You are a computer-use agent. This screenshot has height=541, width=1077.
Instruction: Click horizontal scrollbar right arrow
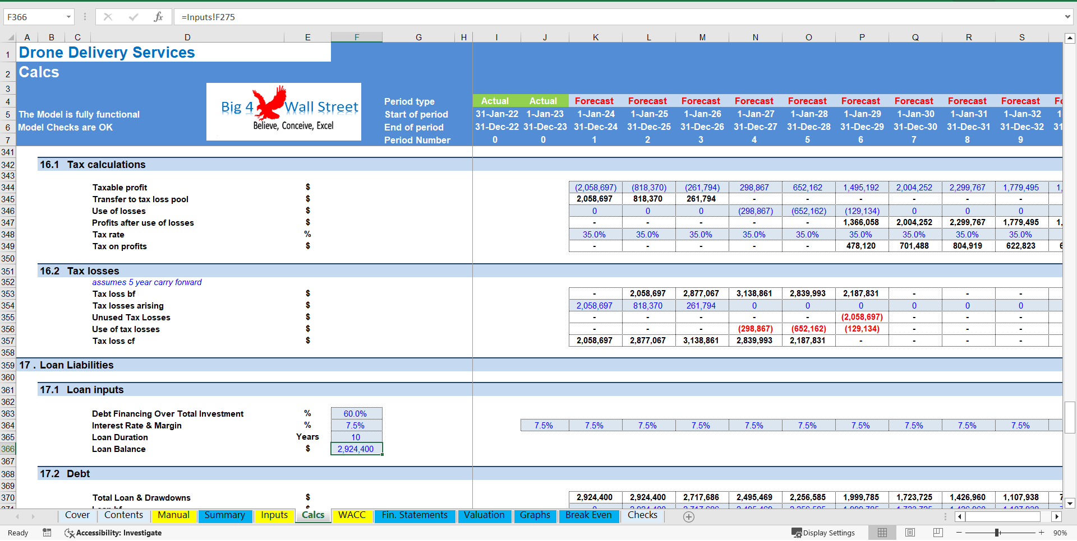(1056, 517)
